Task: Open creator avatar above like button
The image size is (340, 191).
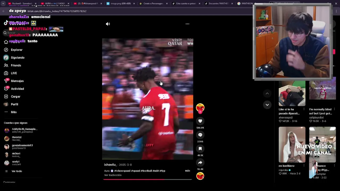Action: point(200,107)
